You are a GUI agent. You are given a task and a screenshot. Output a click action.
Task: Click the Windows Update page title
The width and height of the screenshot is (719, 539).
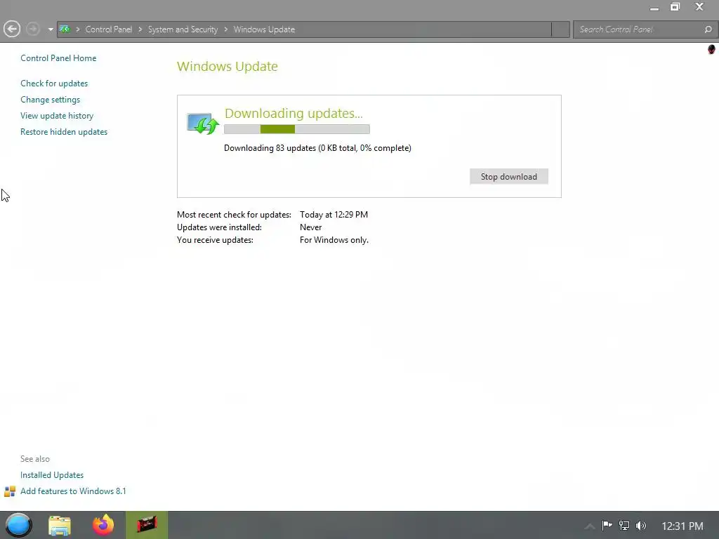(x=227, y=66)
